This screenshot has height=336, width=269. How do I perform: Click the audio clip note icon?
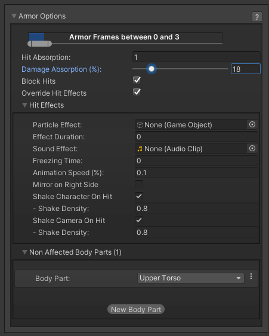point(140,149)
